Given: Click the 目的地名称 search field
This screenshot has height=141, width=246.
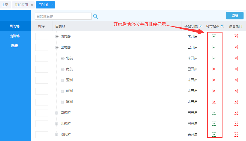Looking at the screenshot, I should [63, 16].
